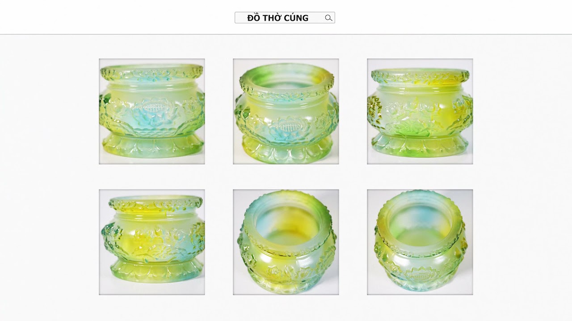572x321 pixels.
Task: View the bowl image with yellow-green lotus carvings
Action: [420, 111]
